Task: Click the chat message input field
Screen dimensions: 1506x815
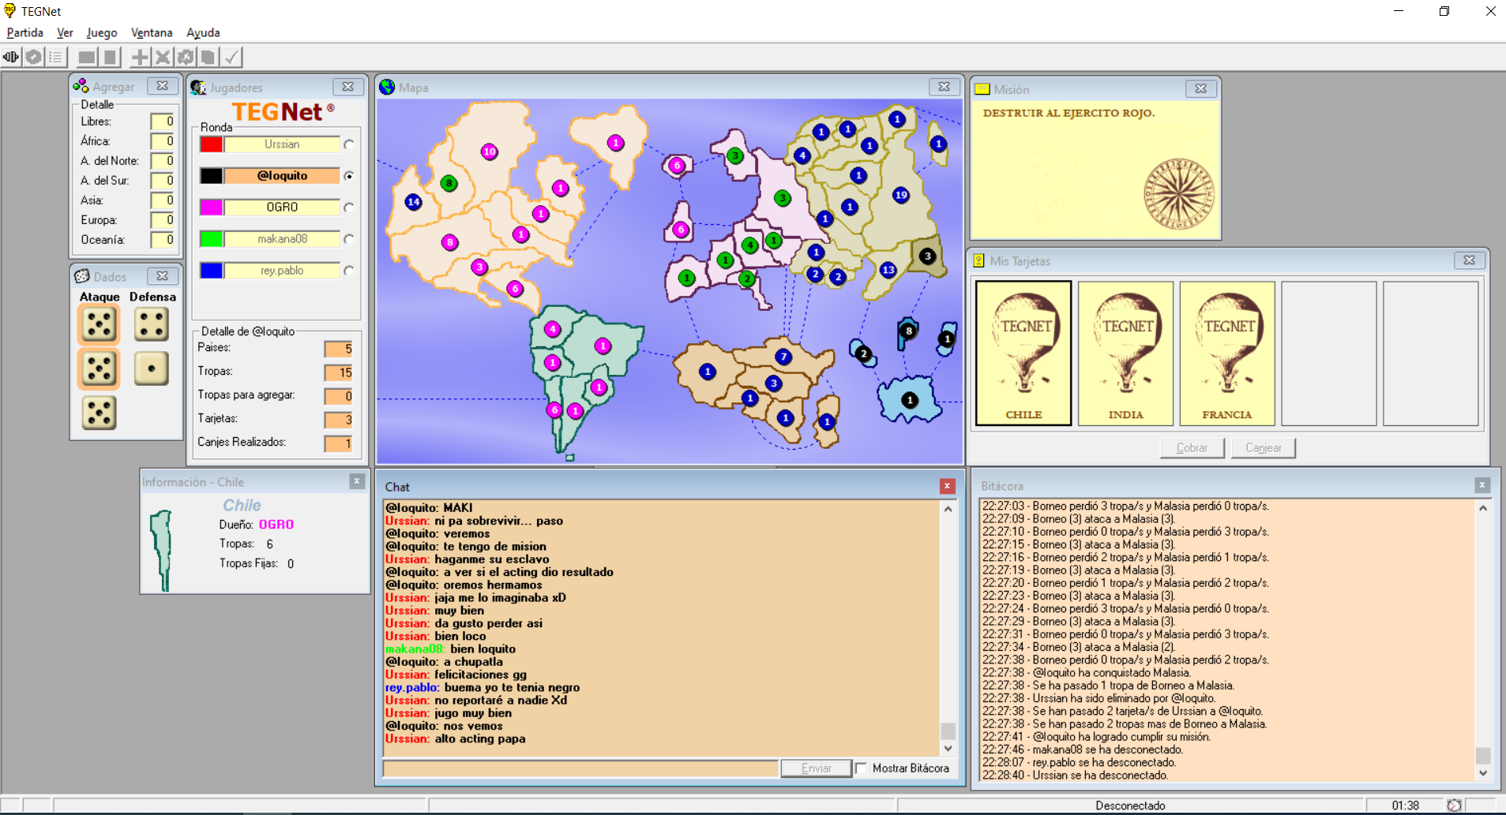Action: pyautogui.click(x=580, y=768)
